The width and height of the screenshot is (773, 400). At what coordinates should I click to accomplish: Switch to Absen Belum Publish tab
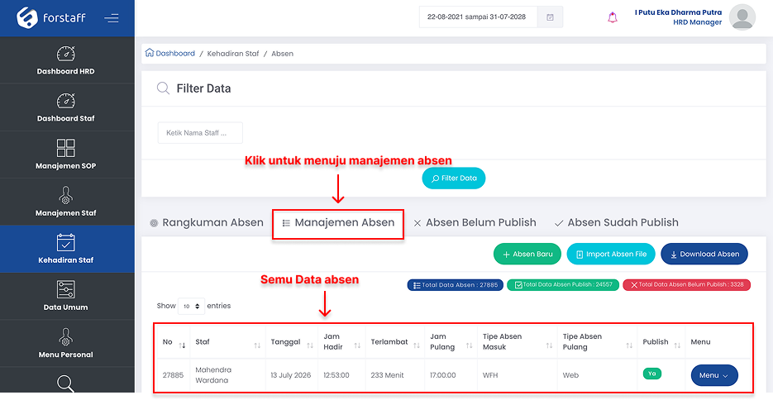point(475,222)
